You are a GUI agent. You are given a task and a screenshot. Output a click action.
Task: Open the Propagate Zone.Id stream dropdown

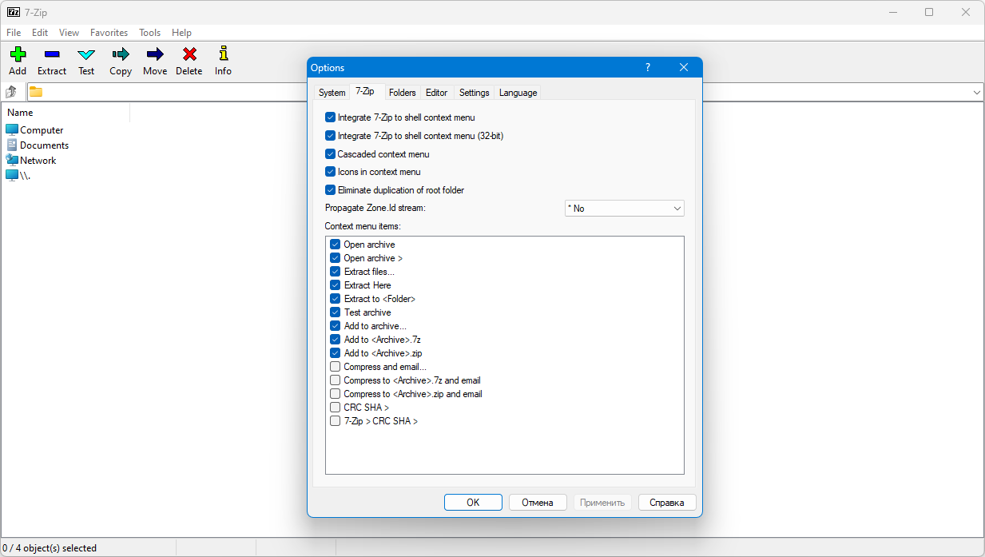tap(625, 209)
